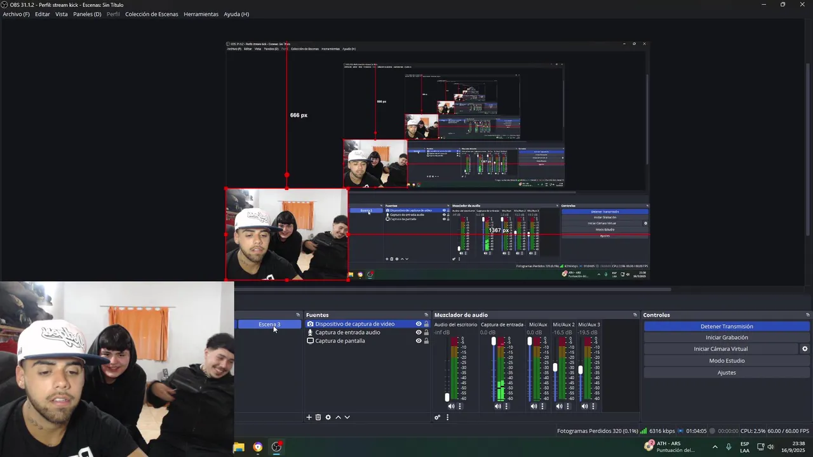Move the selected source down

(347, 417)
